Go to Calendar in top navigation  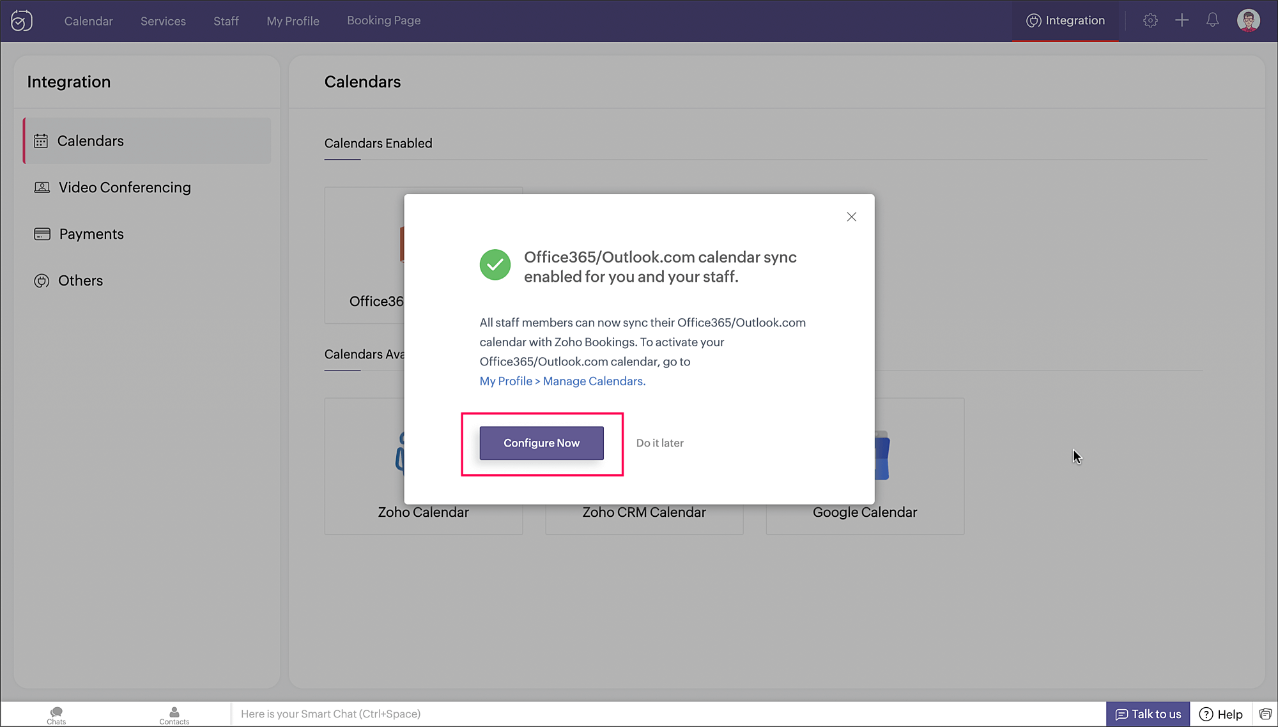click(x=88, y=21)
